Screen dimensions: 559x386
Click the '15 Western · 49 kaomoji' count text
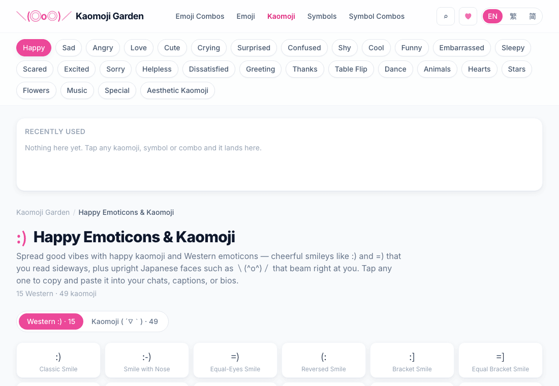point(56,294)
